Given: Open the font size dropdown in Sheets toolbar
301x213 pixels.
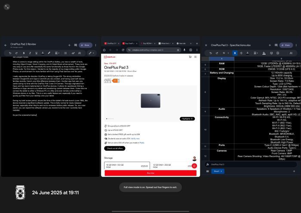Looking at the screenshot, I should coord(225,53).
